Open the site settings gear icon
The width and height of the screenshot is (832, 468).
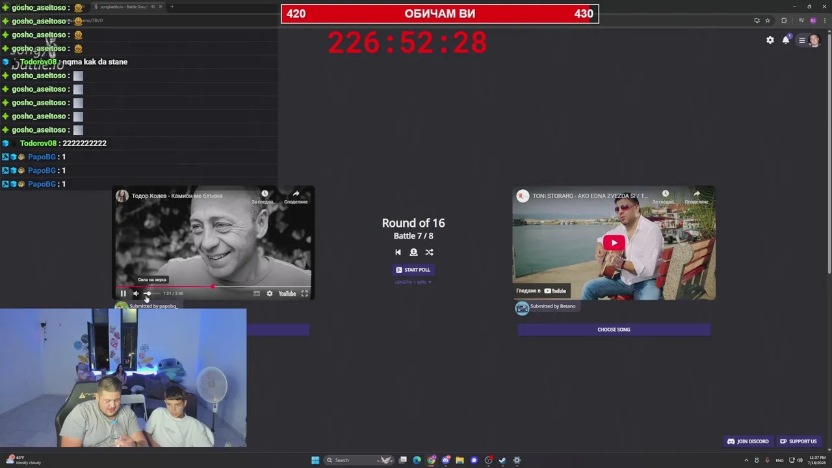click(770, 40)
